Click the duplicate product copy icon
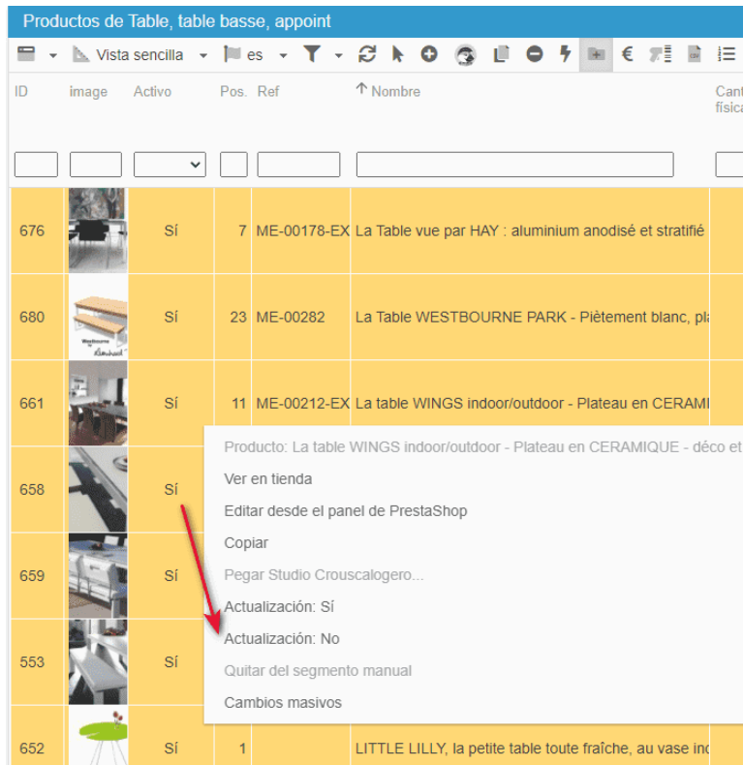The image size is (743, 765). pos(501,55)
